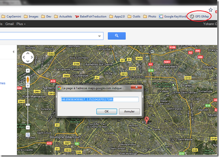
Task: Click the Gennevilliers map label
Action: (105, 49)
